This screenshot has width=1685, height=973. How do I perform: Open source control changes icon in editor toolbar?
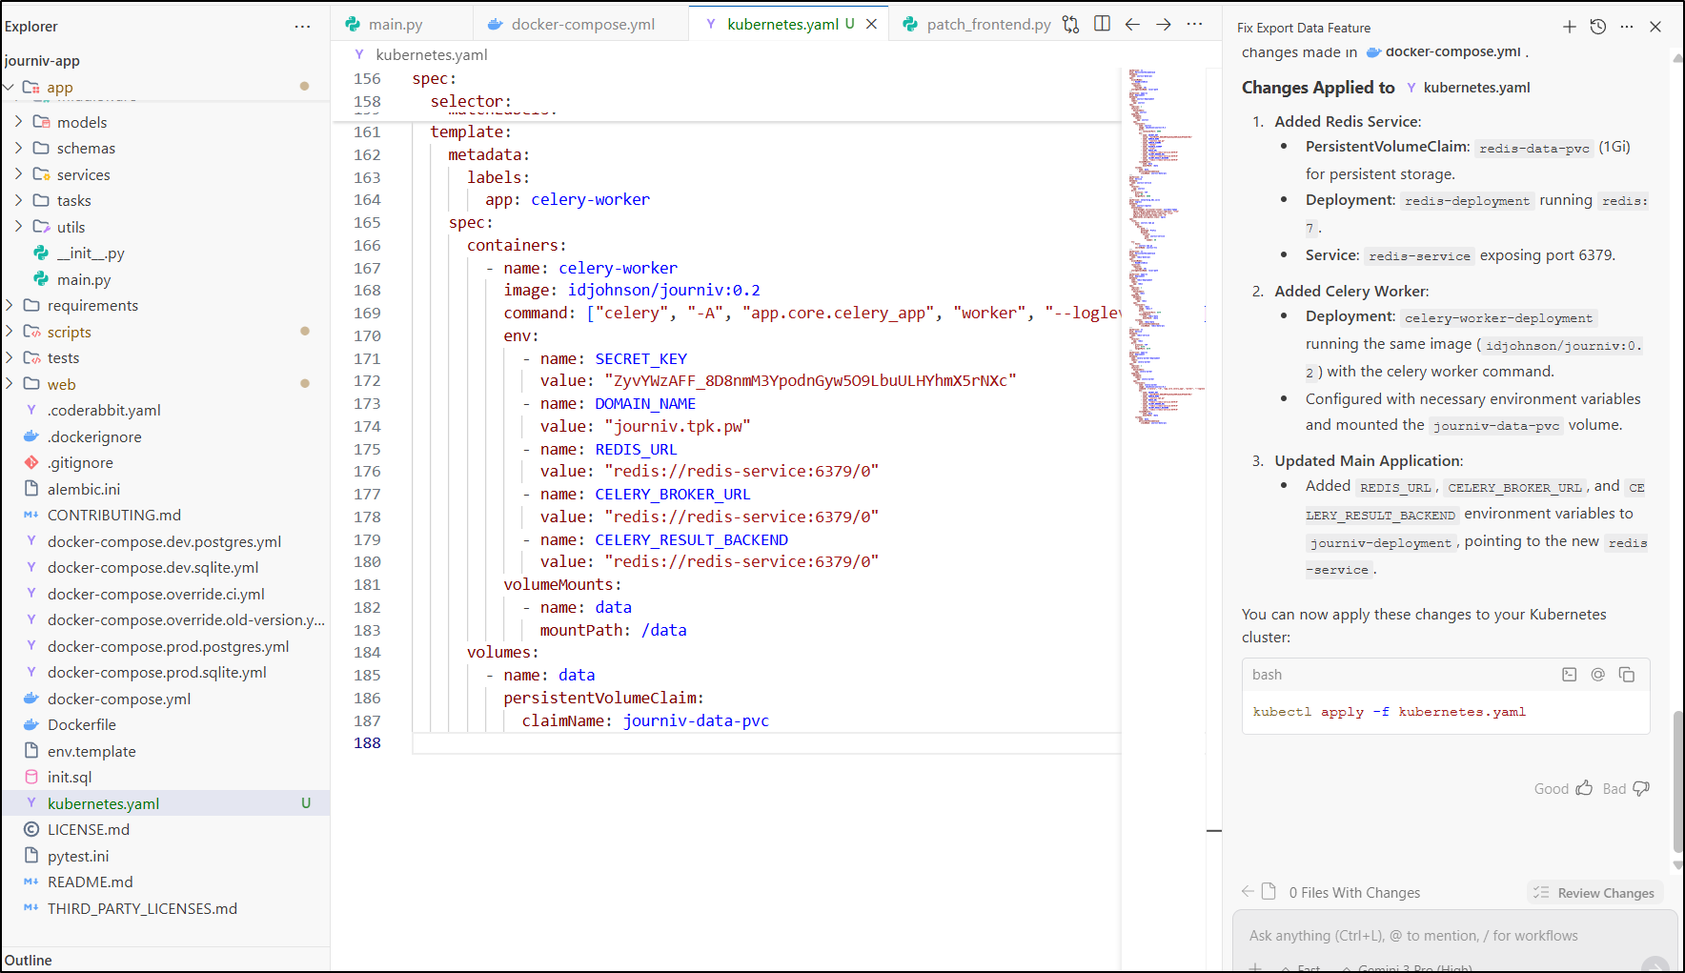click(x=1071, y=25)
